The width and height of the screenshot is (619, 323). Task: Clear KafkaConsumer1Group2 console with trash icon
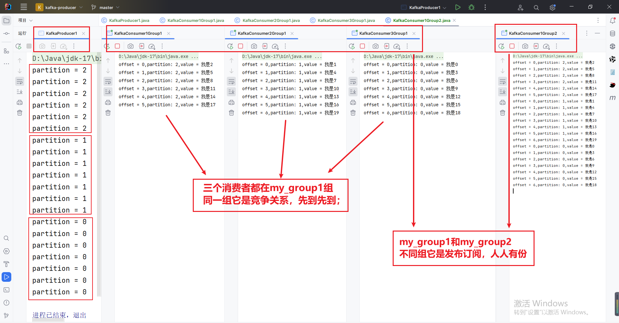click(503, 113)
